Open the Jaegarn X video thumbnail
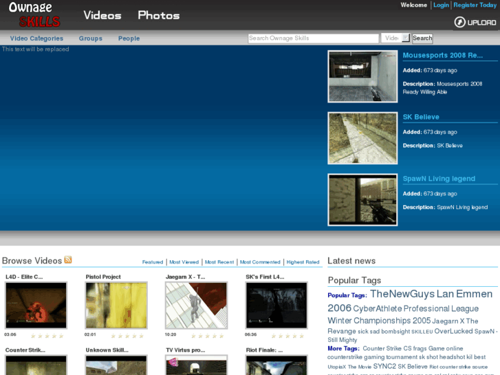Image resolution: width=500 pixels, height=375 pixels. coord(197,306)
